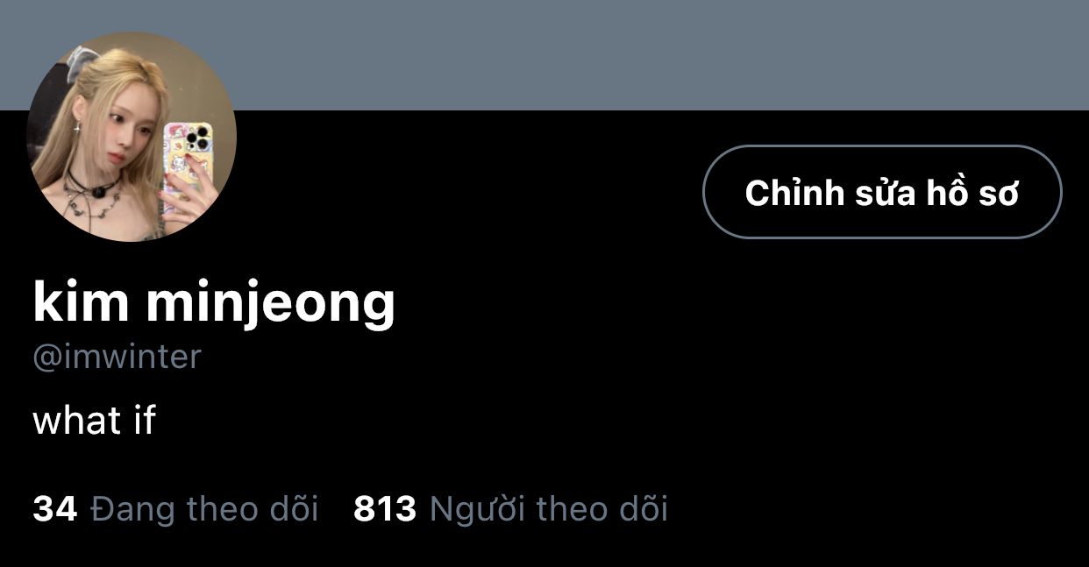Click the @imwinter username handle
Screen dimensions: 1089x567
117,357
